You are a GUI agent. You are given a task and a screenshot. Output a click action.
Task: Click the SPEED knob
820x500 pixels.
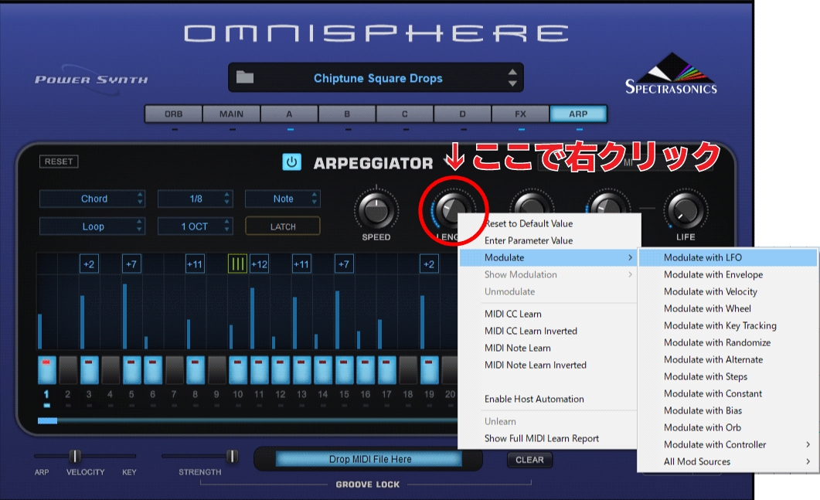pyautogui.click(x=376, y=209)
